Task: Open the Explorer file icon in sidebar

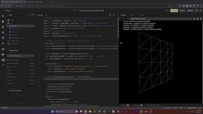Action: pos(3,22)
